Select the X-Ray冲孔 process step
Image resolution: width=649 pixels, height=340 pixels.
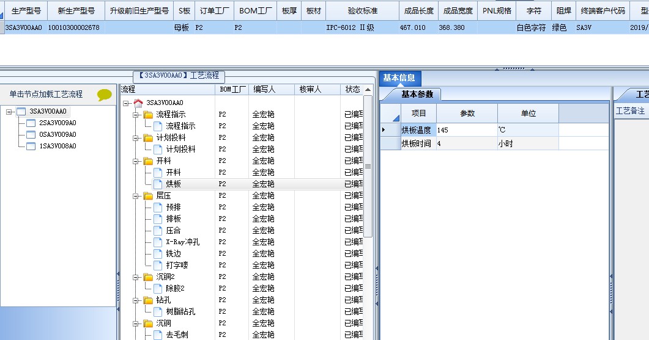(182, 242)
